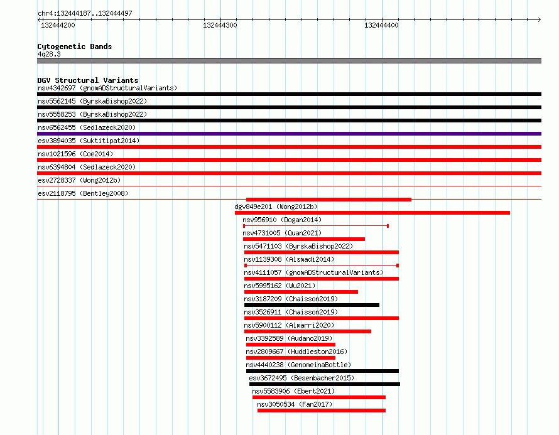The height and width of the screenshot is (435, 559).
Task: Click the purple bar under nsv6562455 Sedlazeck2020
Action: point(289,134)
